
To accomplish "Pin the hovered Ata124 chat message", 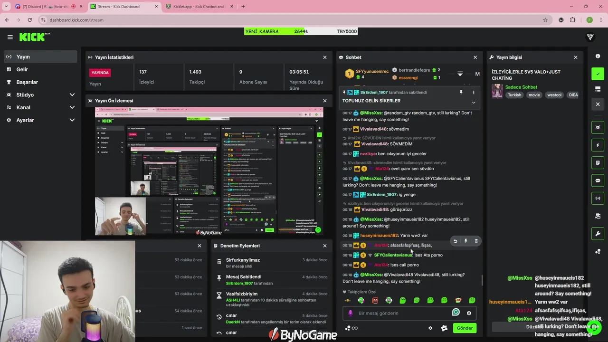I will [x=465, y=241].
